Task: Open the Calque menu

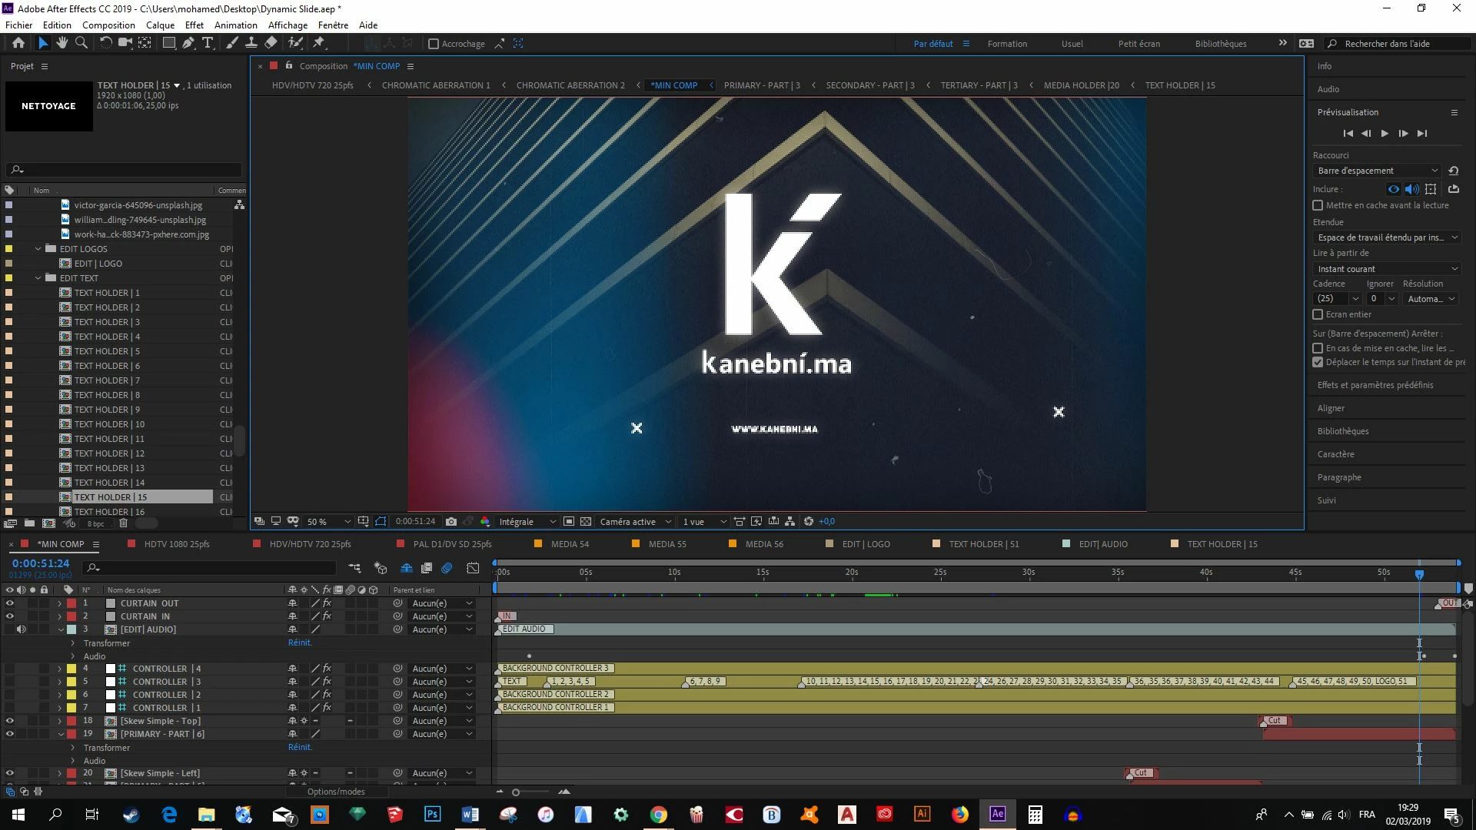Action: (160, 25)
